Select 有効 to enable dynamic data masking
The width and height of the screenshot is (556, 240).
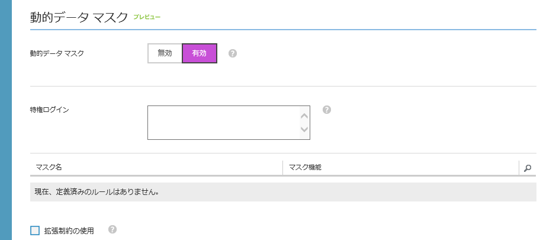(x=200, y=53)
